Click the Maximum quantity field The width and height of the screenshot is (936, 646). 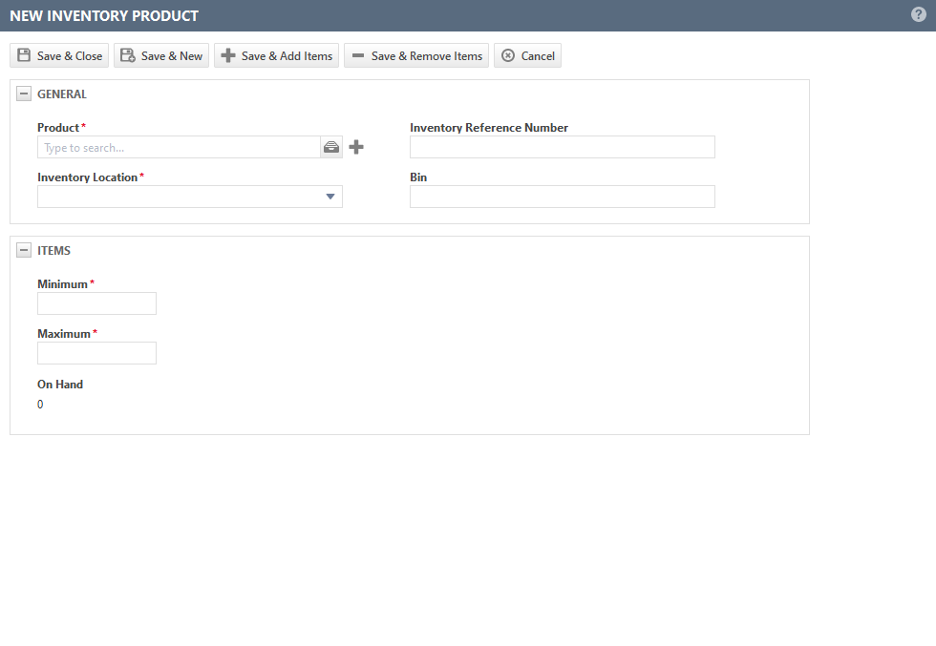96,353
